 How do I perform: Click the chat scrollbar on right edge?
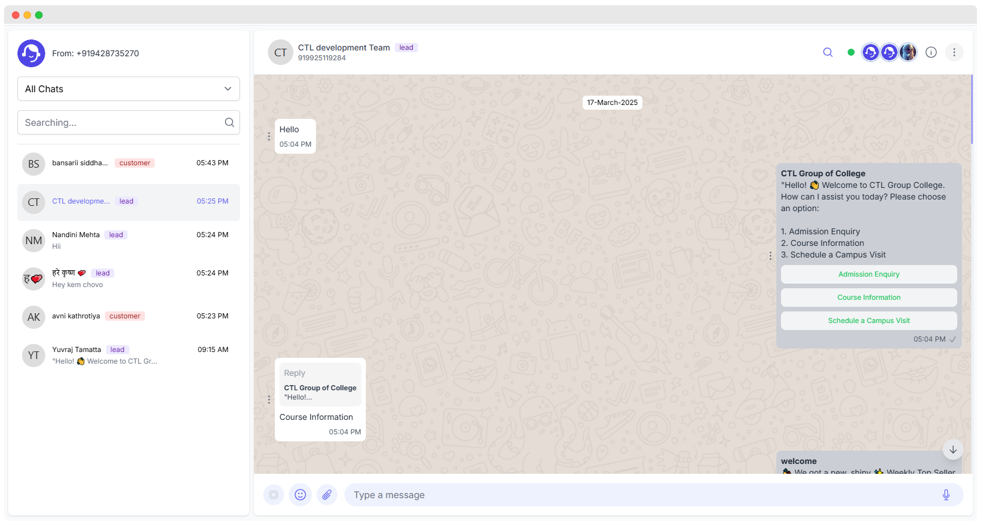point(972,110)
